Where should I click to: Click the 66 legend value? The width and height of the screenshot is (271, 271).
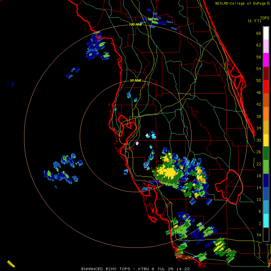point(259,33)
